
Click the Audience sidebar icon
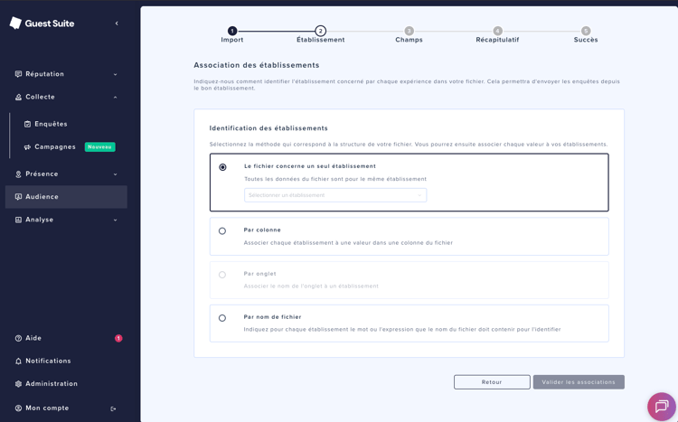(x=18, y=197)
